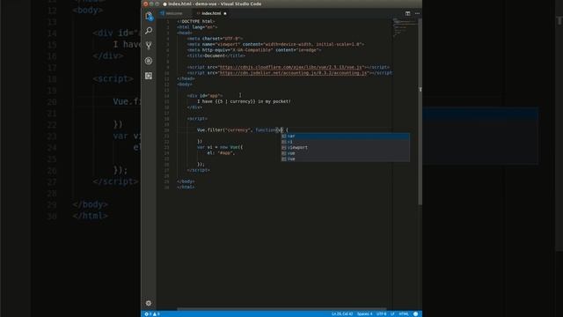Place cursor on <title>Document</title> line

tap(216, 56)
